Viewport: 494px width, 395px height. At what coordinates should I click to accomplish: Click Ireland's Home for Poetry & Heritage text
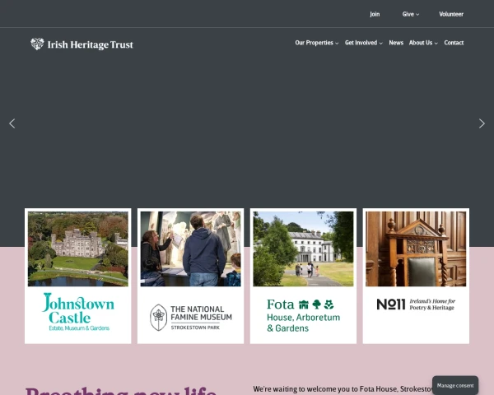point(432,304)
